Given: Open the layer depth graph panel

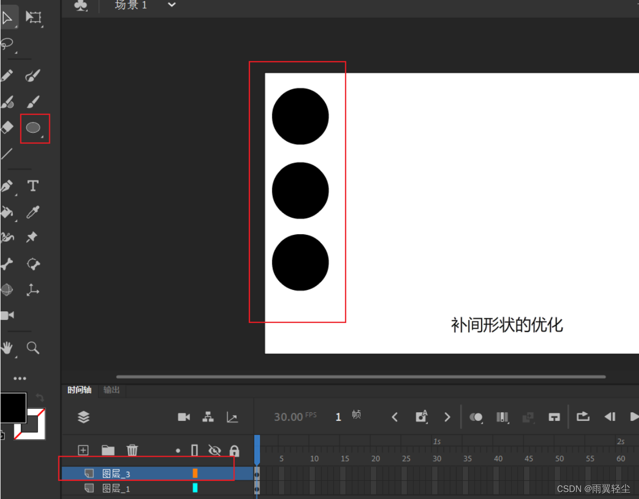Looking at the screenshot, I should pos(232,417).
